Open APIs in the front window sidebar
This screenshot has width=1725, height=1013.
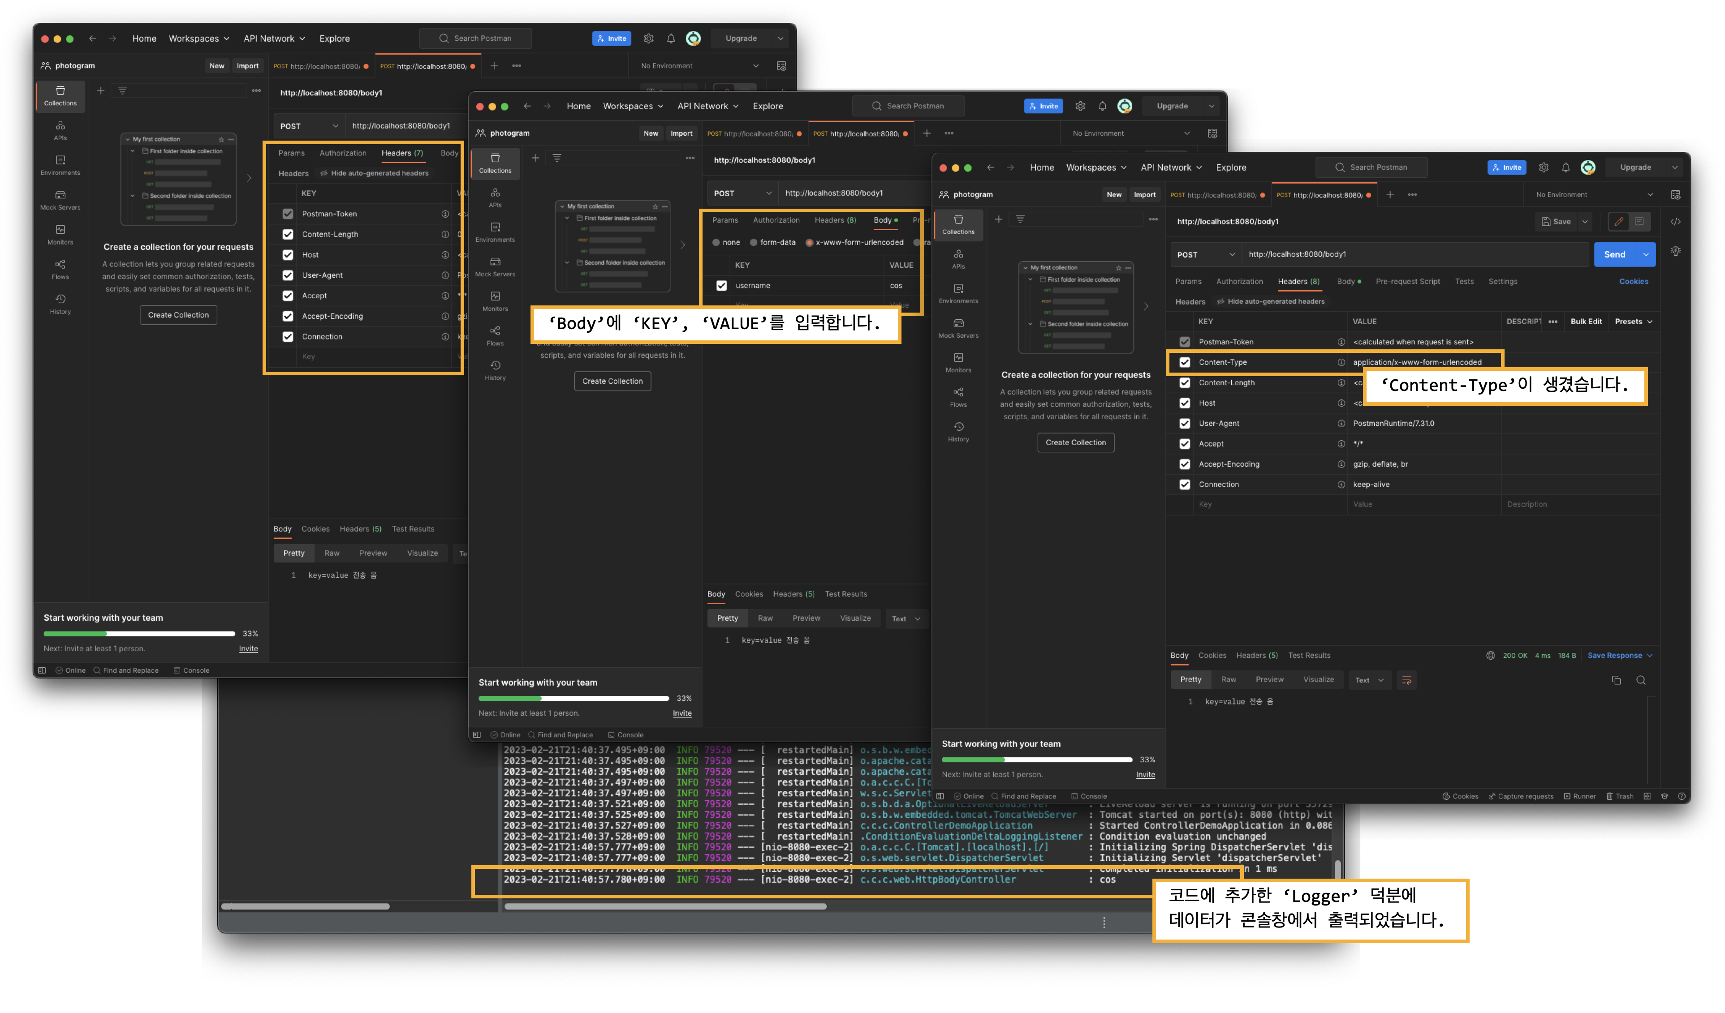[957, 259]
